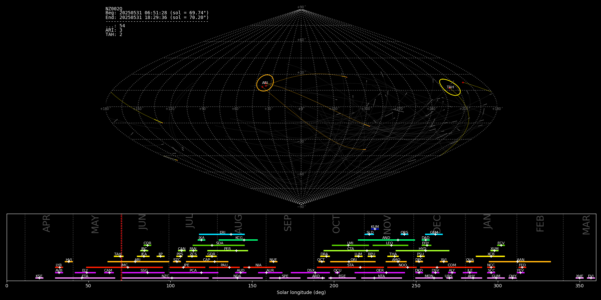
Task: Click the LEO shower bar in the timeline
Action: pos(390,245)
